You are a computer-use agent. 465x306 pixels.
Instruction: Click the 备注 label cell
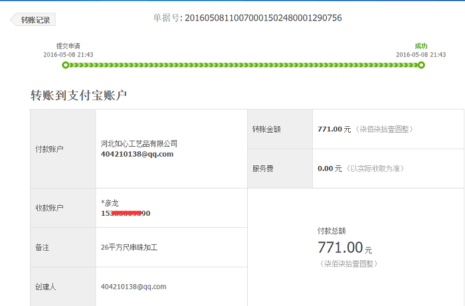63,248
